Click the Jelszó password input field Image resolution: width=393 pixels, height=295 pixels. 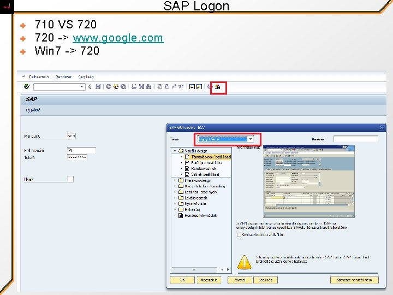click(x=77, y=157)
